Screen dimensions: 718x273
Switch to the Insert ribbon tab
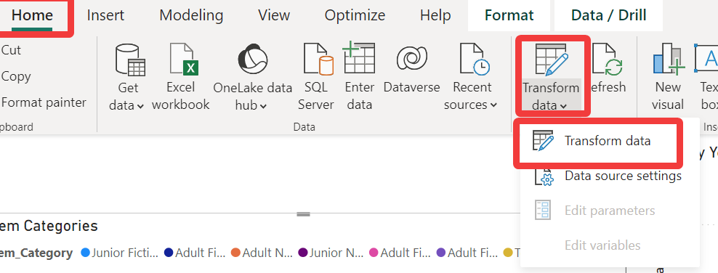(x=105, y=15)
